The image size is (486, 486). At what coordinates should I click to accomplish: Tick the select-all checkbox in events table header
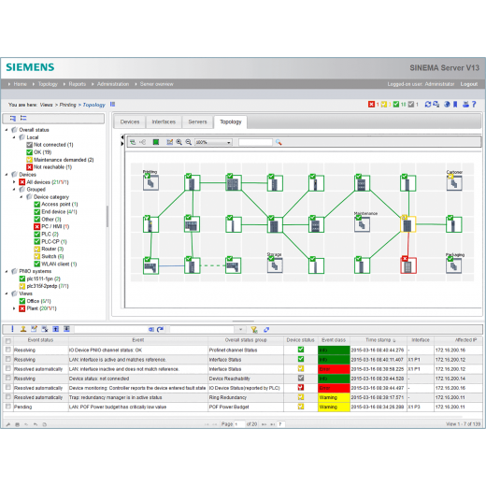[x=8, y=341]
